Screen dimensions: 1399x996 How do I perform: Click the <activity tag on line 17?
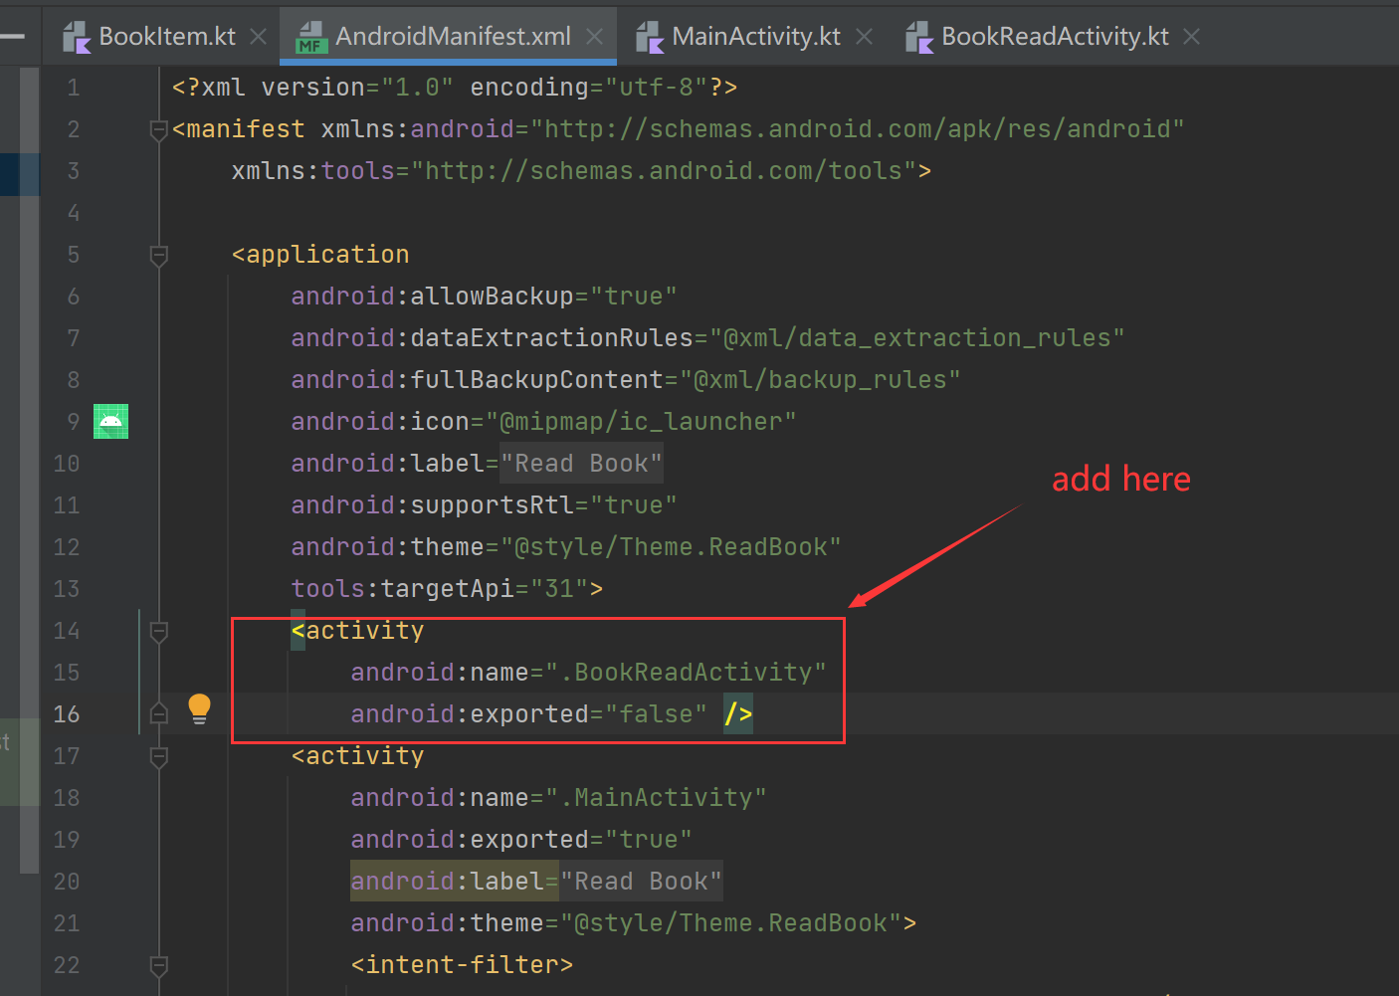tap(357, 756)
